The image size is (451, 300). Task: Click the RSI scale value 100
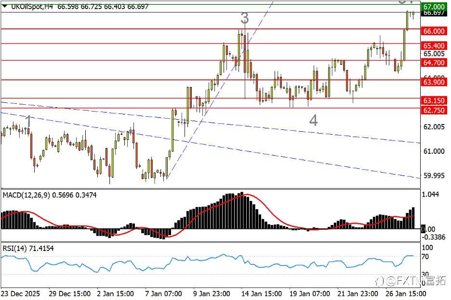coord(427,248)
